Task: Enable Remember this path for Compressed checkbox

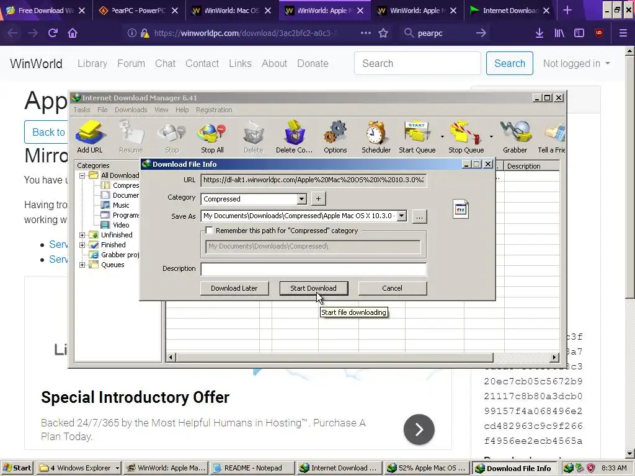Action: click(209, 231)
